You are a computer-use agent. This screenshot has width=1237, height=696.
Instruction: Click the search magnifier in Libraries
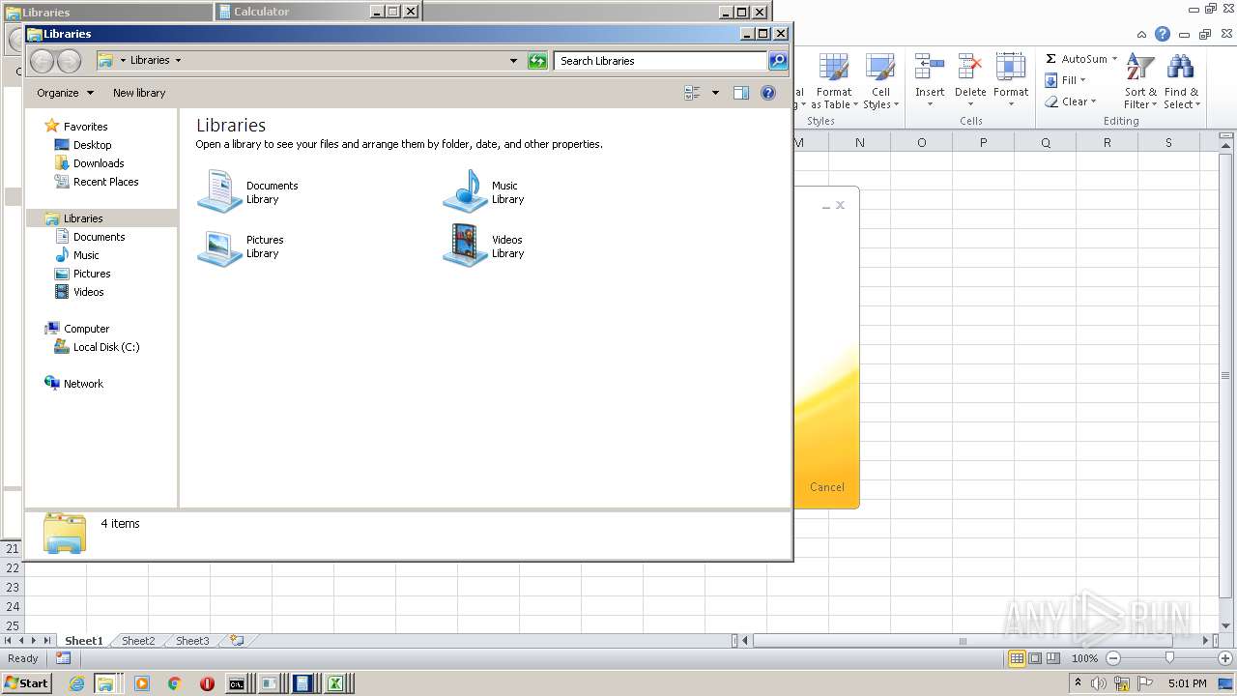[x=778, y=61]
